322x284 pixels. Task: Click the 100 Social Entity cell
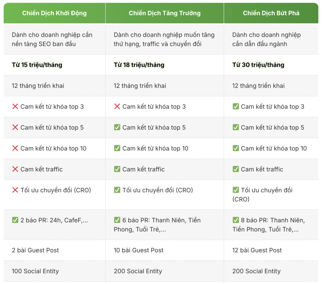35,271
